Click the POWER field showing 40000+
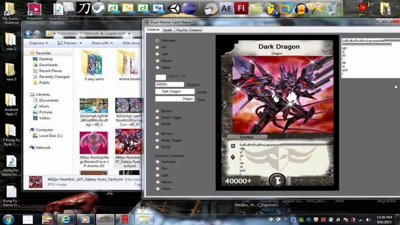400x225 pixels. click(x=170, y=84)
